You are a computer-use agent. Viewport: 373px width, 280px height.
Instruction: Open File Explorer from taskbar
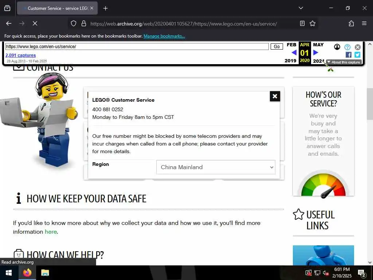45,273
